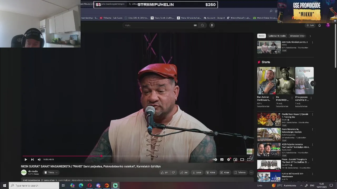Open the Opera browser taskbar icon

pyautogui.click(x=90, y=186)
